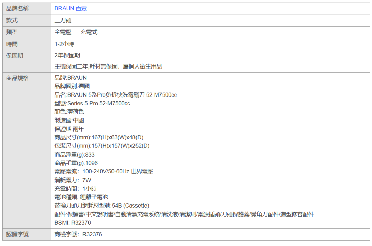
Task: Click the 商品毛重(g):1096 line
Action: [x=76, y=163]
